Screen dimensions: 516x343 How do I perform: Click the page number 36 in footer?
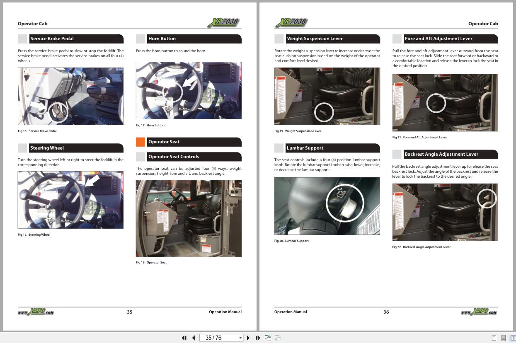coord(386,312)
